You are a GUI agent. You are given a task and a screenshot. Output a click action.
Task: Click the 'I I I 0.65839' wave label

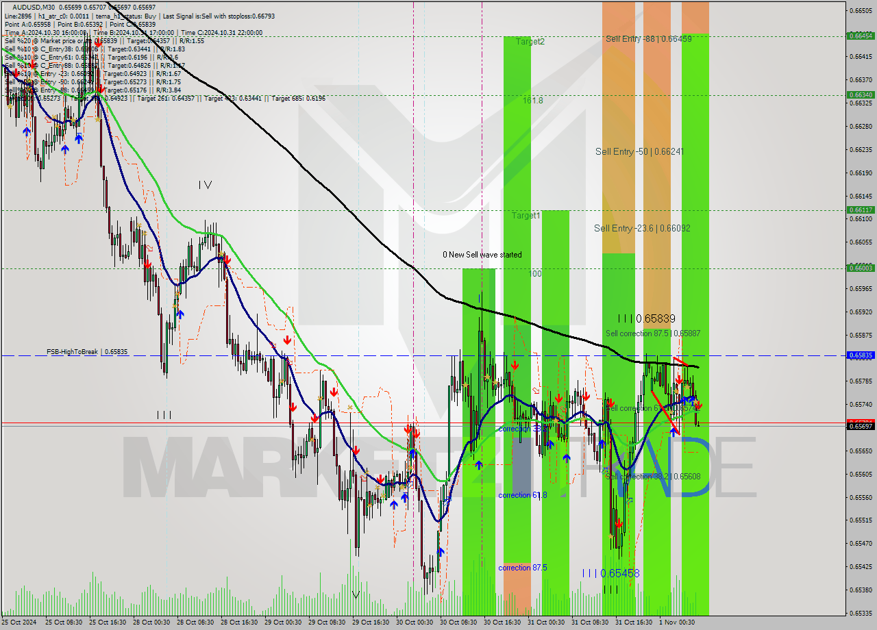[646, 318]
